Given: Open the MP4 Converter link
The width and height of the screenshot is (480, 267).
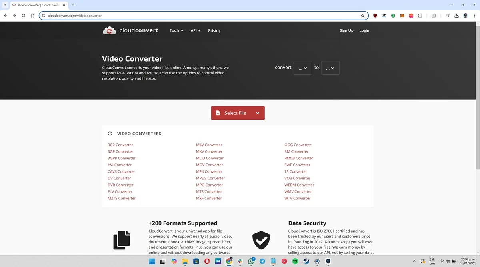Looking at the screenshot, I should tap(209, 171).
